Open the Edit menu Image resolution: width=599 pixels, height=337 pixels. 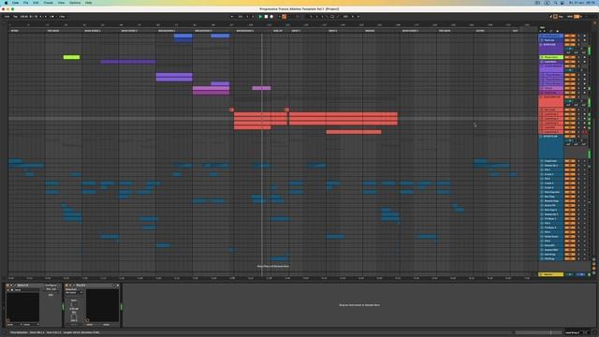click(36, 3)
